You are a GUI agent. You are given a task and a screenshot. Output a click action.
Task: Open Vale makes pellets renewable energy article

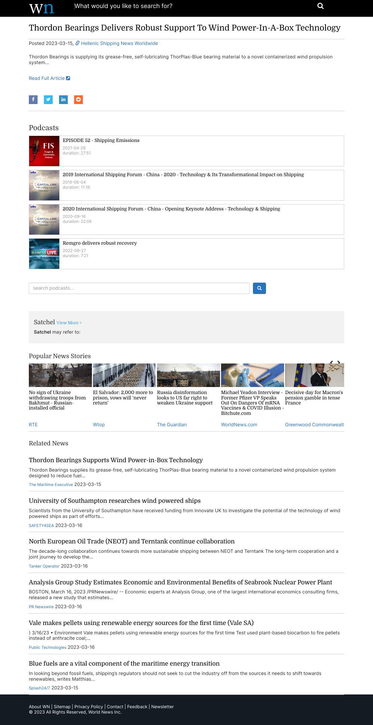point(141,623)
